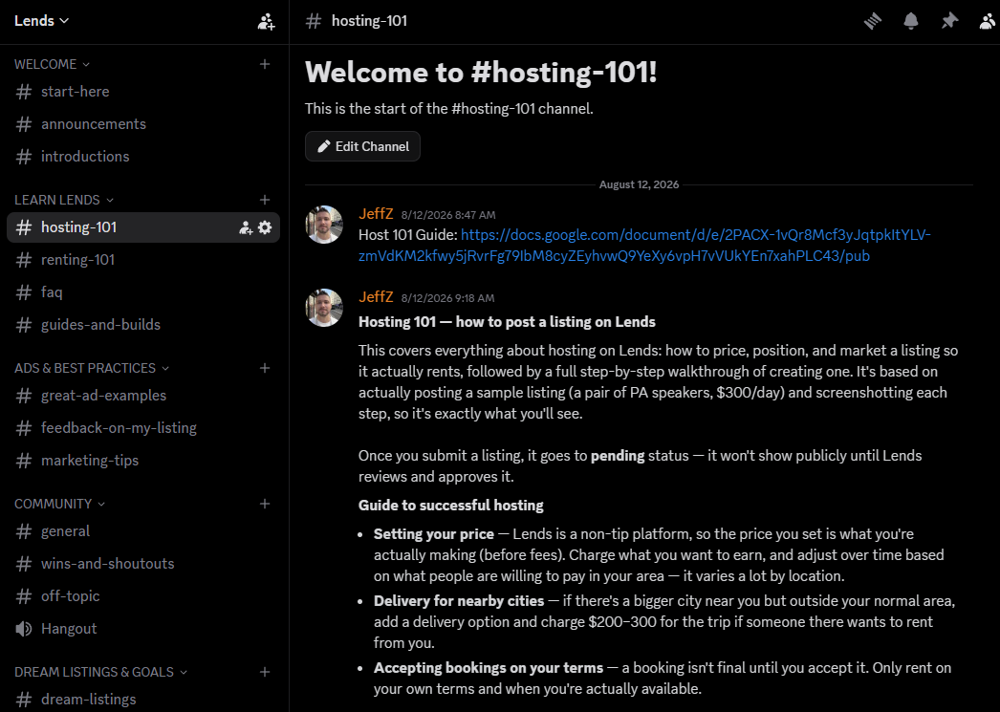The image size is (1000, 712).
Task: Select the hosting-101 channel
Action: pos(142,227)
